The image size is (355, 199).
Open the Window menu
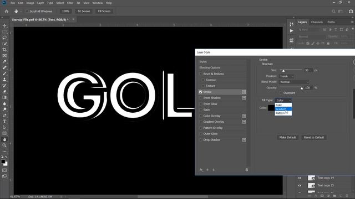98,3
